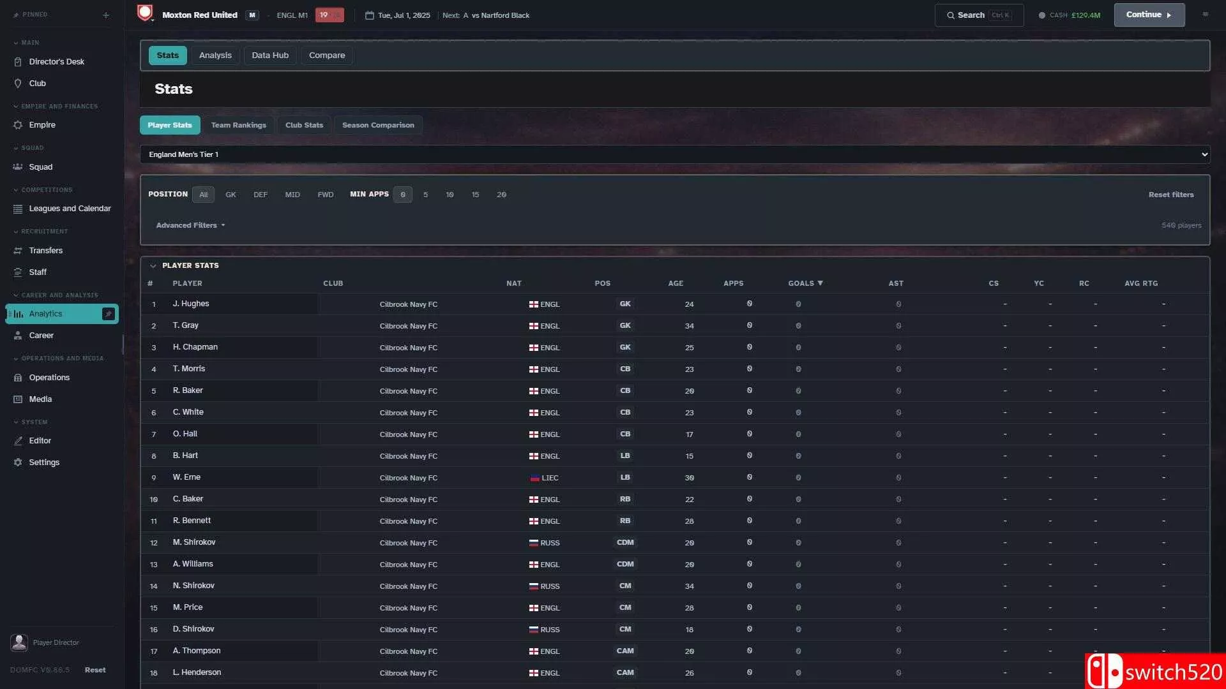
Task: Add a pinned item with plus icon
Action: pos(106,15)
